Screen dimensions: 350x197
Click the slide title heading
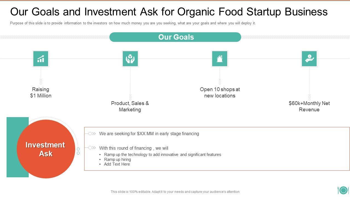click(169, 12)
